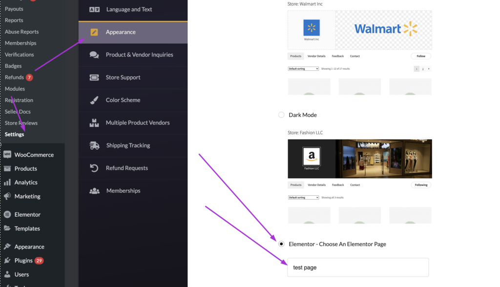This screenshot has height=287, width=500.
Task: Open the Refund Requests settings tab
Action: click(x=133, y=168)
